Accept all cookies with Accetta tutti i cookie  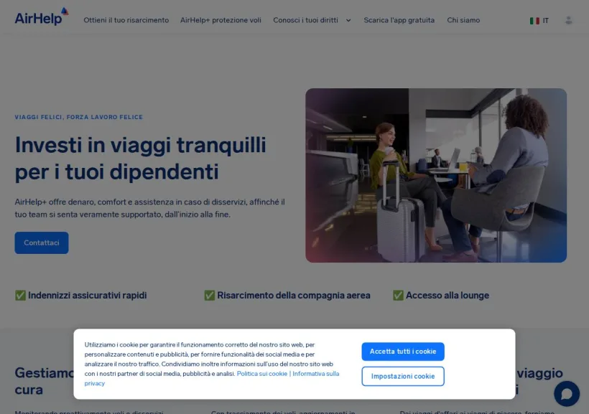click(403, 352)
